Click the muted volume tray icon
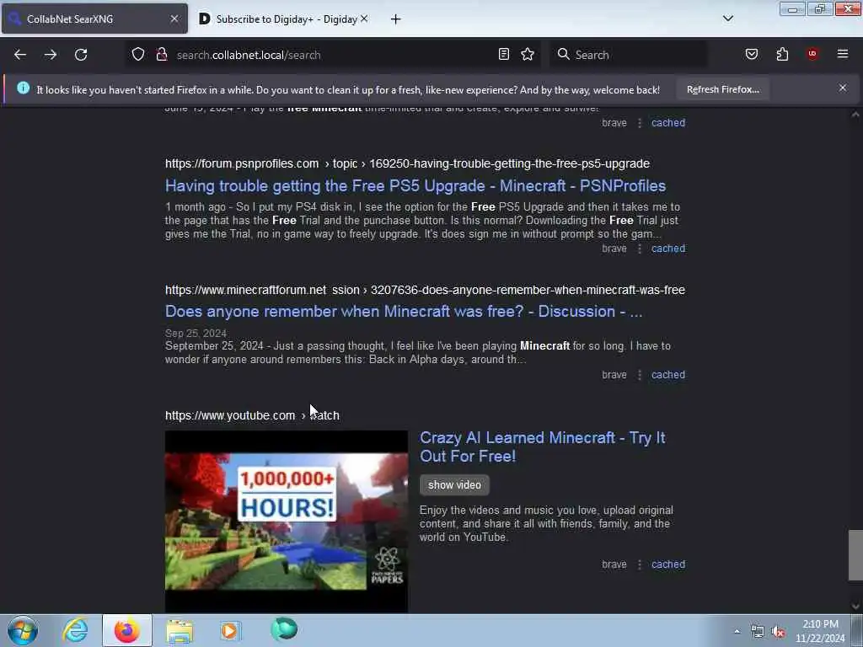Viewport: 863px width, 647px height. (x=778, y=632)
